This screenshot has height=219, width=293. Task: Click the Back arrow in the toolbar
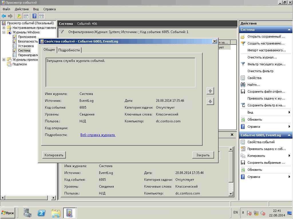4,16
